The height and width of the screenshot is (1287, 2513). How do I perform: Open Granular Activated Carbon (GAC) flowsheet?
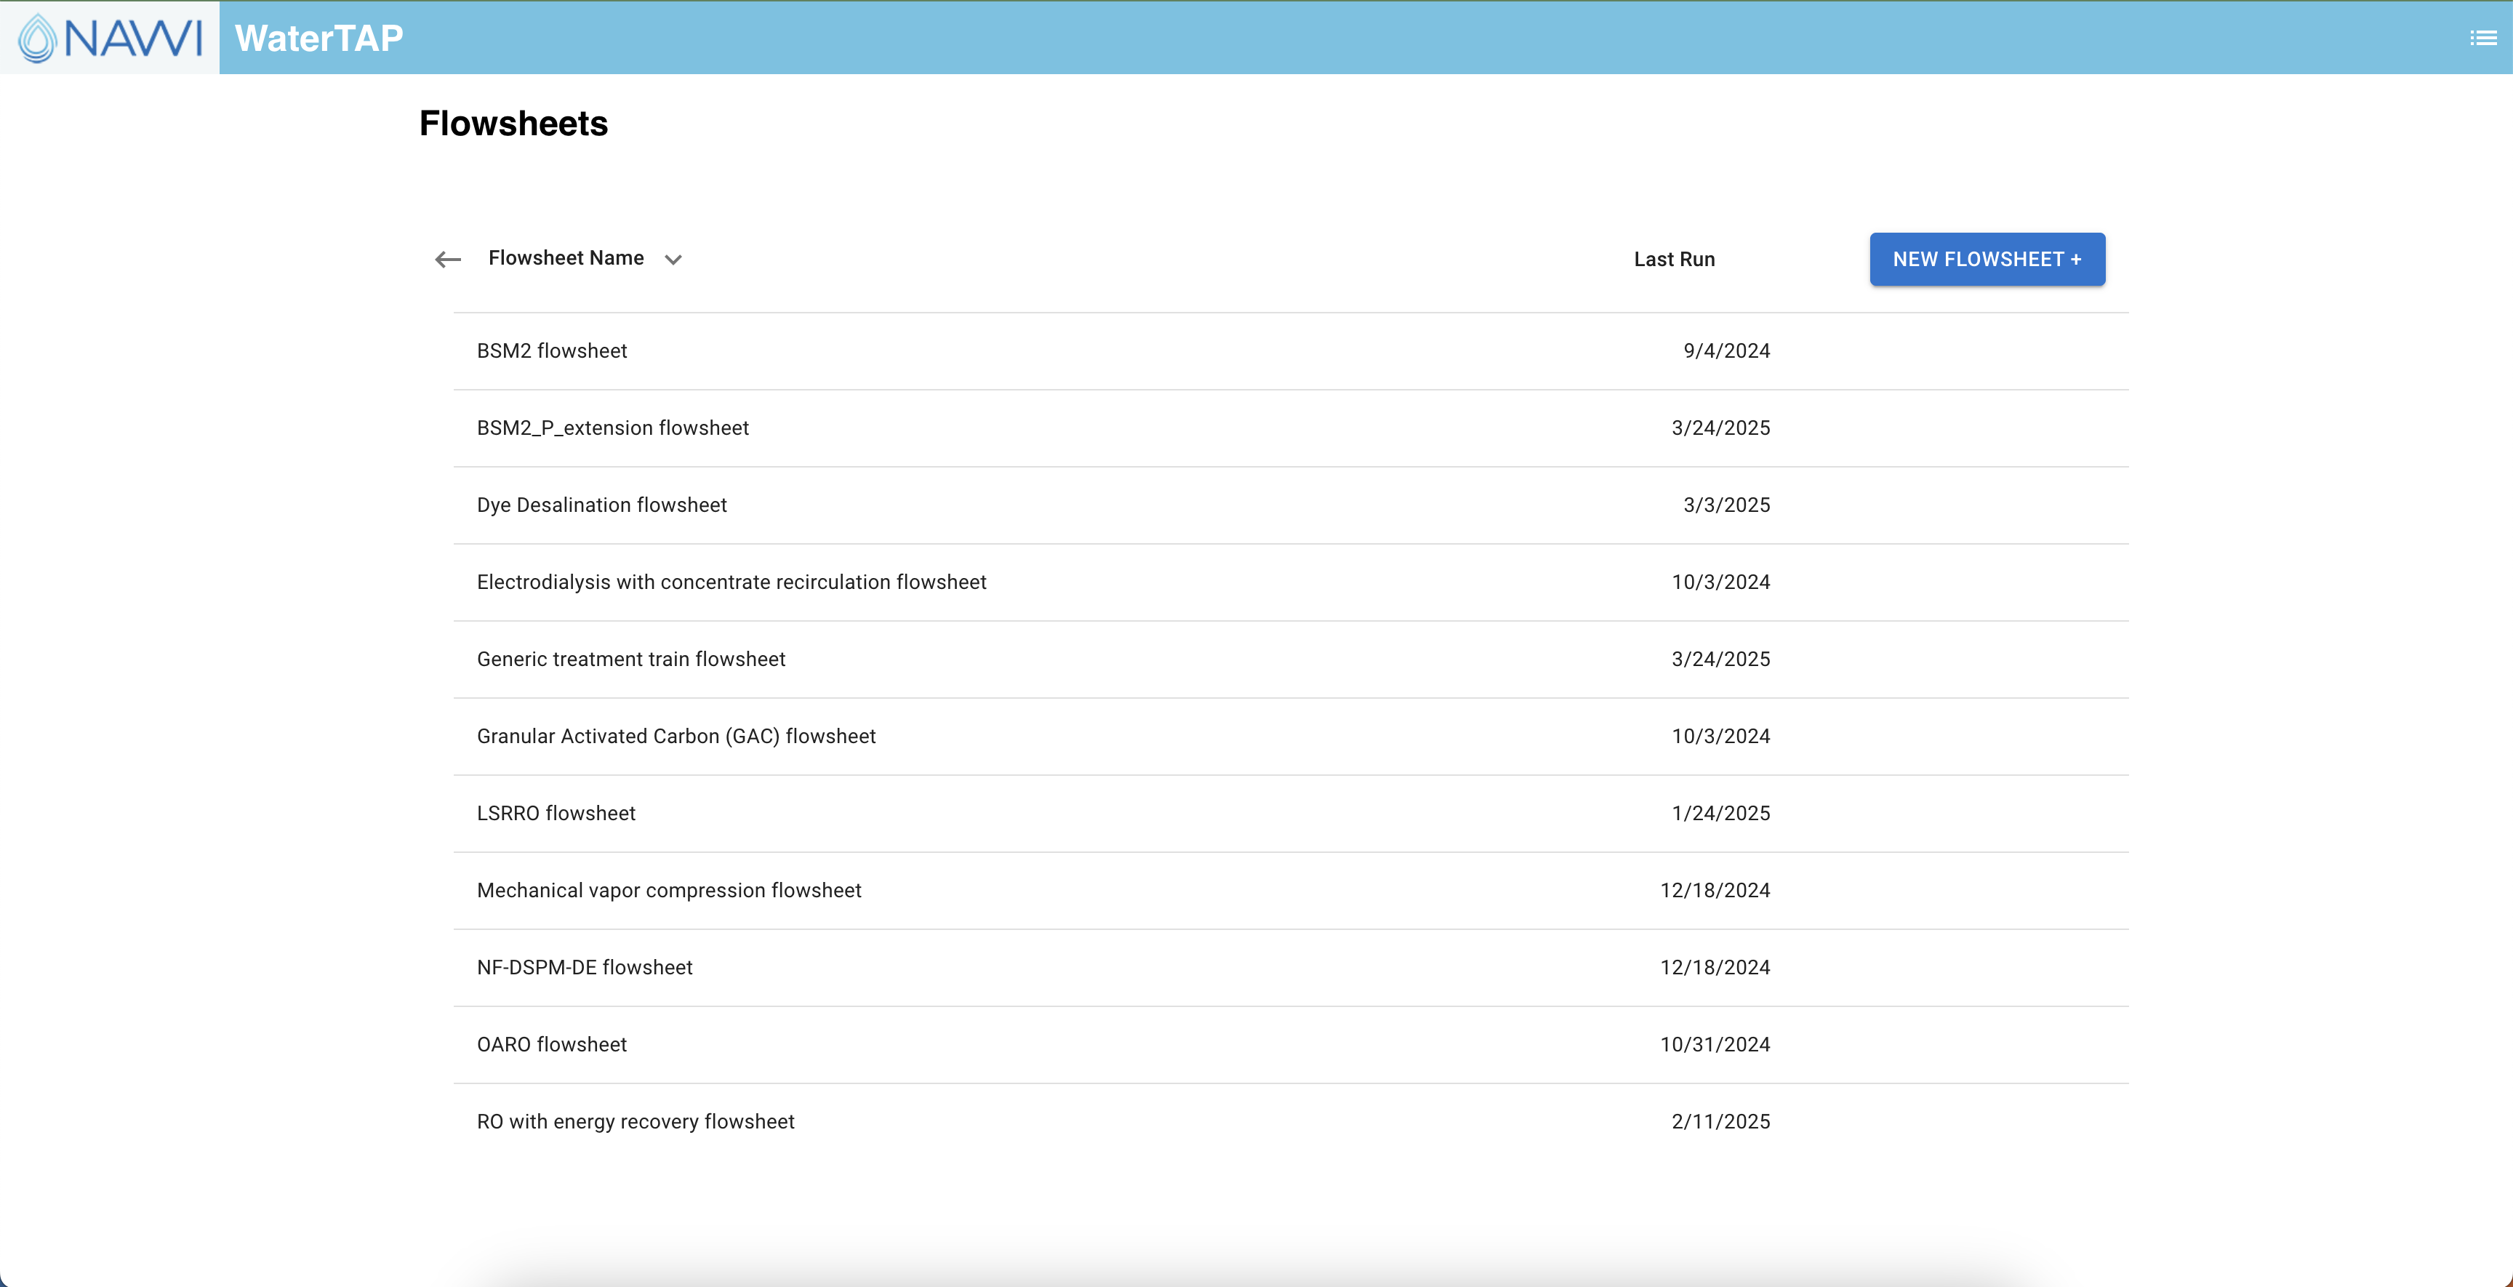(x=1291, y=737)
